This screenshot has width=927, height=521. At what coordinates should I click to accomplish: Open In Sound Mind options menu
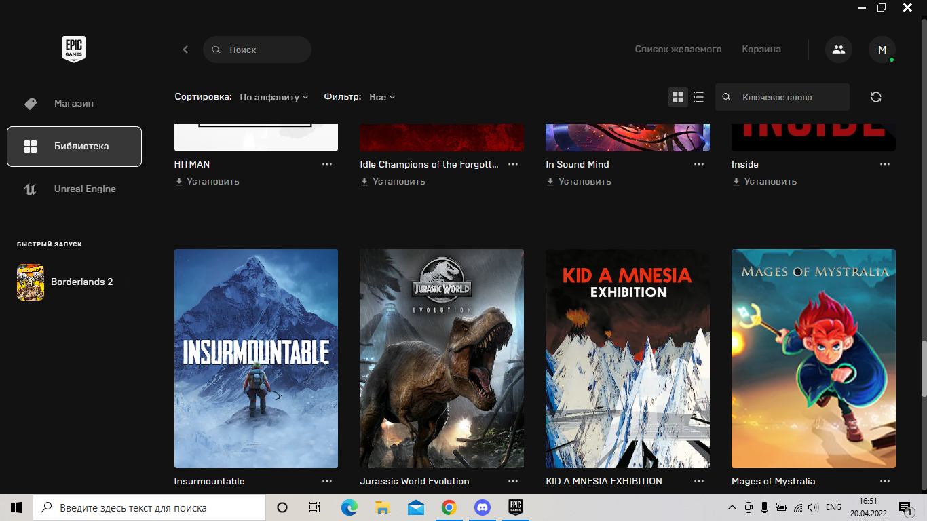pos(699,164)
